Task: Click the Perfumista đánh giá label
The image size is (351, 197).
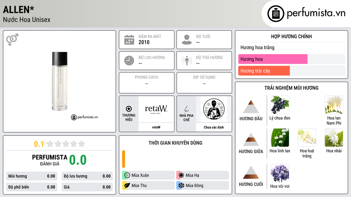Action: coord(49,160)
